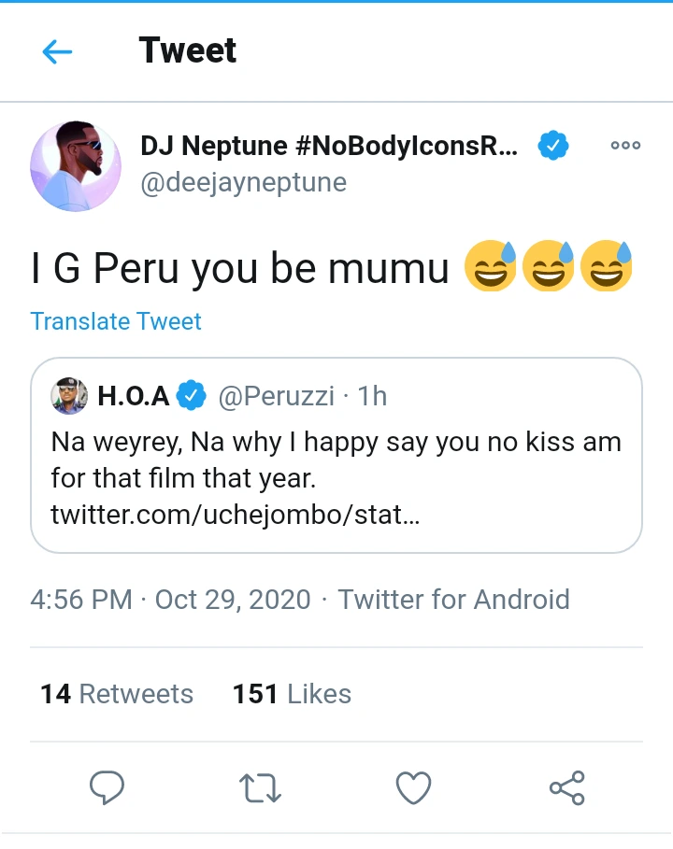Open H.O.A's small avatar in quoted tweet
Viewport: 673px width, 849px height.
[x=70, y=396]
